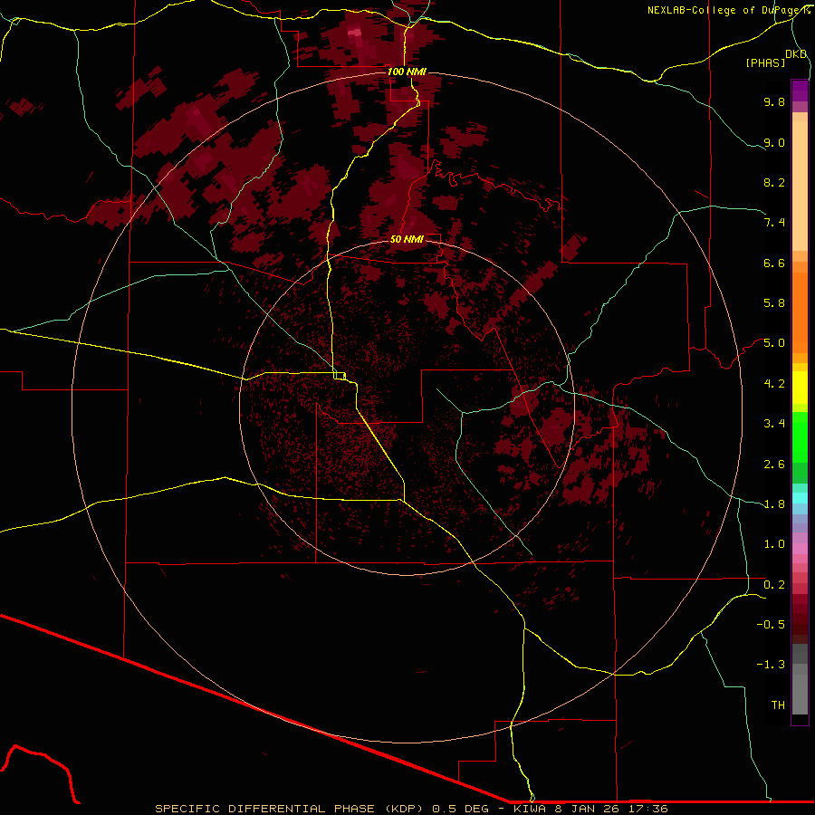This screenshot has width=815, height=815.
Task: Click the purple top segment of color bar
Action: [x=800, y=91]
